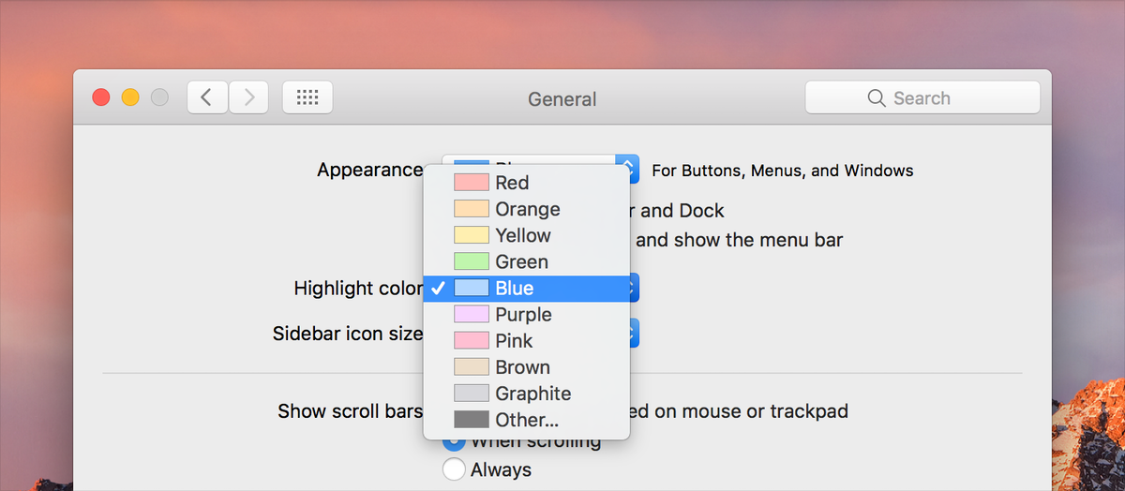Select the Always scroll bars option

(x=454, y=469)
